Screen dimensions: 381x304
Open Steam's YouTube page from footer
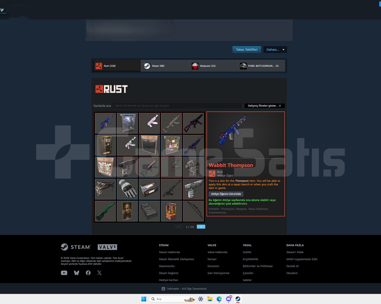pos(64,273)
